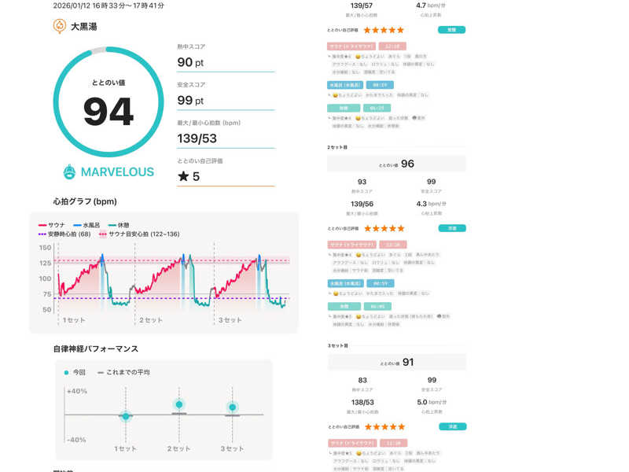Click the ととのい値 91 bar for 3セット目
The height and width of the screenshot is (472, 629).
coord(396,362)
